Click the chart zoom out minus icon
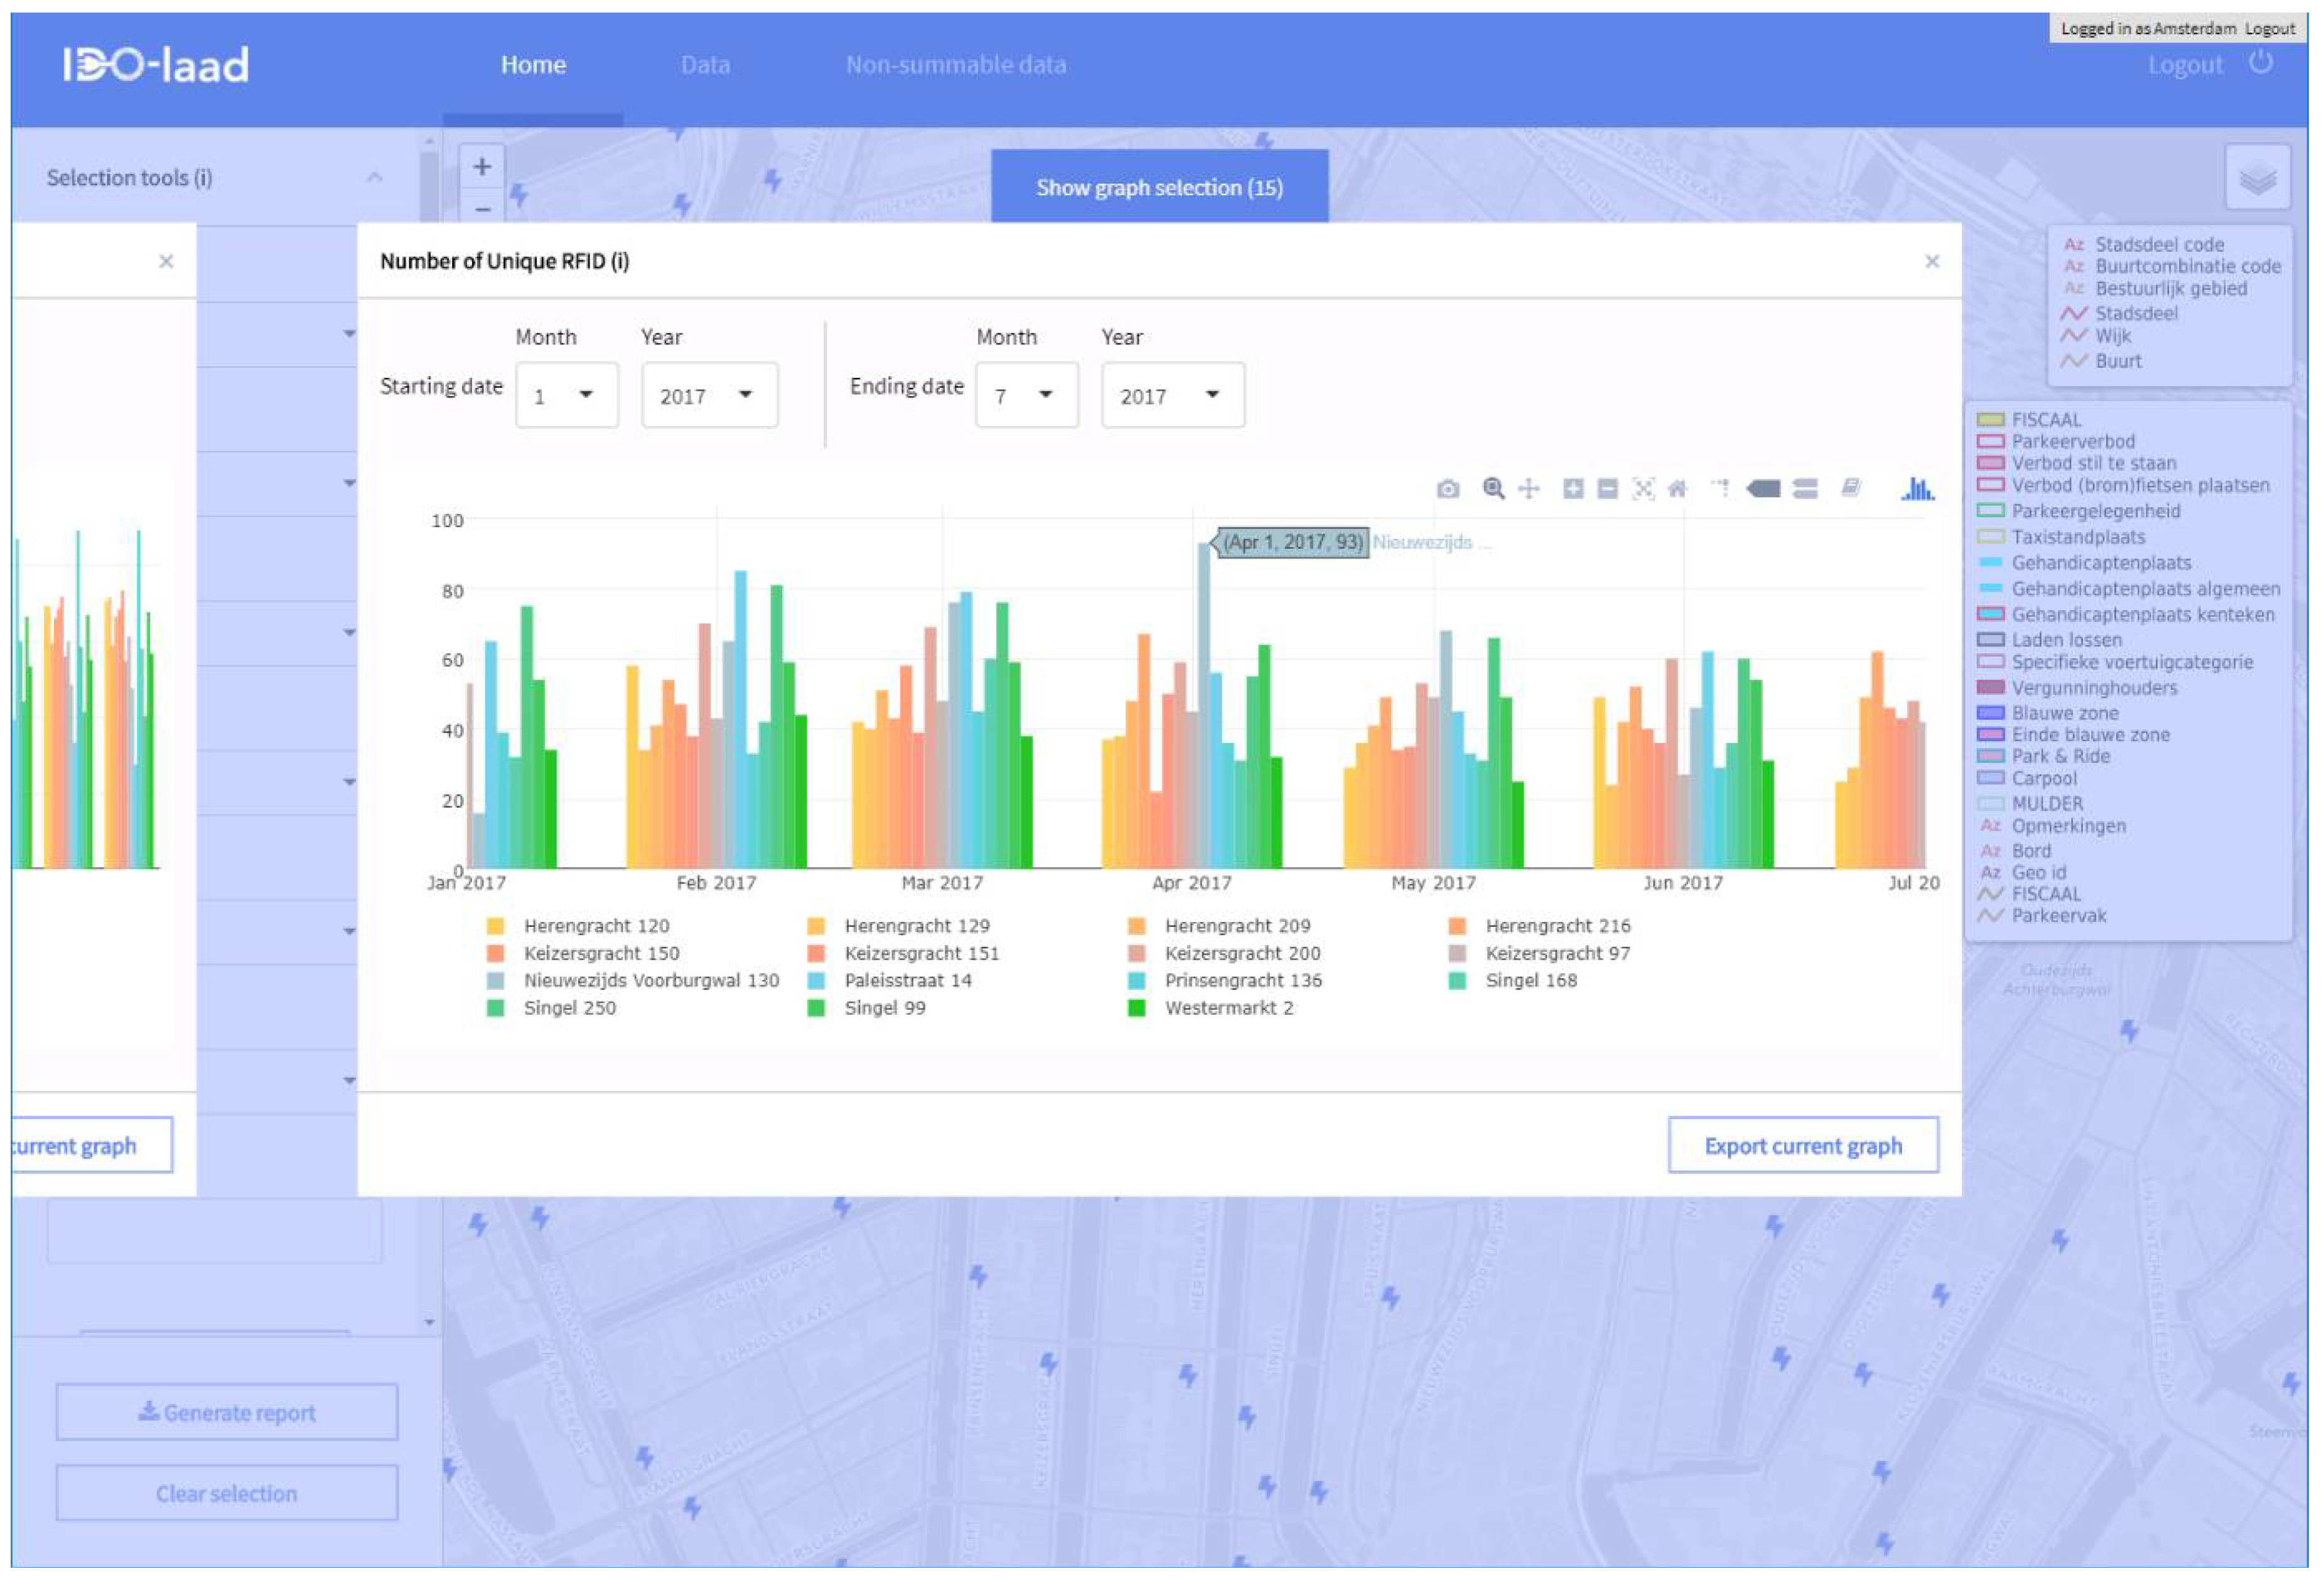Image resolution: width=2324 pixels, height=1584 pixels. point(1608,488)
